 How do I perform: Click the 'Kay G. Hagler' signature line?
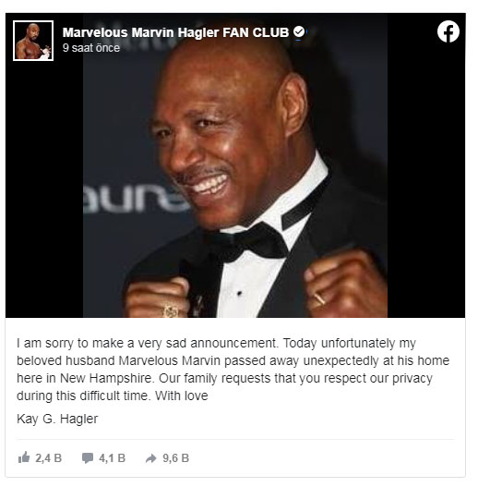tap(57, 419)
